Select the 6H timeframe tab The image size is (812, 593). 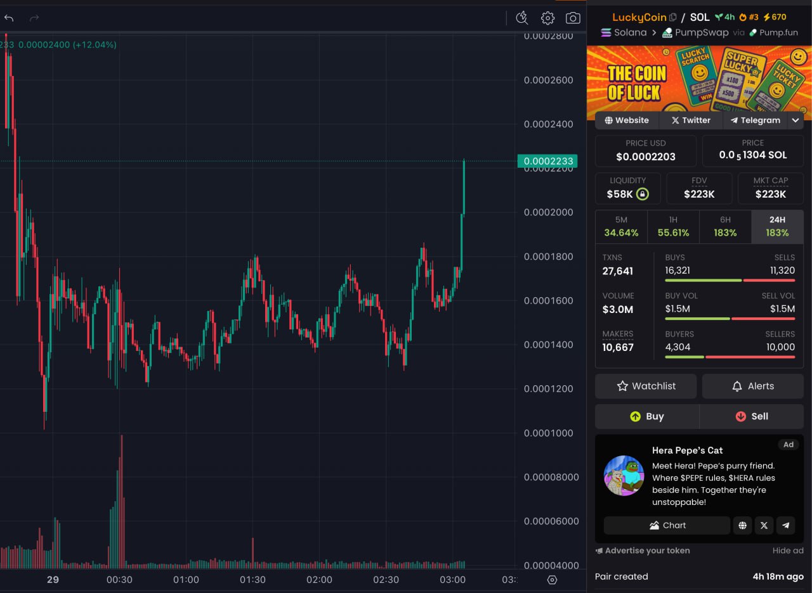[x=725, y=227]
